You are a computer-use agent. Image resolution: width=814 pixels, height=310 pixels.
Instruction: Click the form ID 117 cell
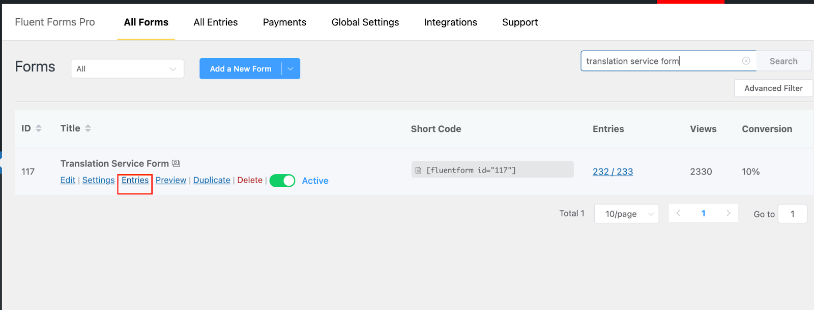pos(28,171)
